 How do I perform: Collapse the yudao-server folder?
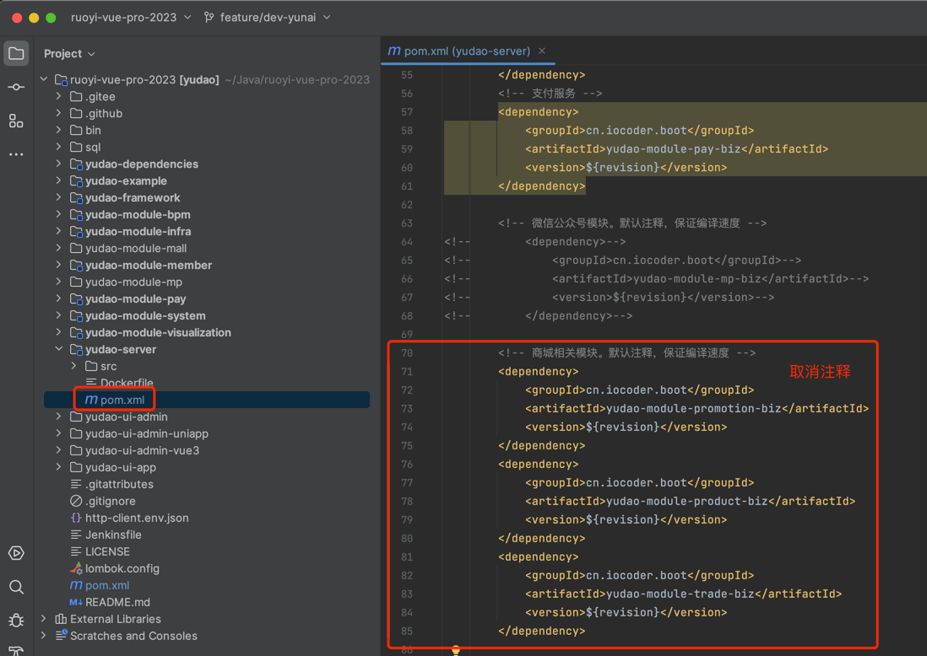coord(59,349)
